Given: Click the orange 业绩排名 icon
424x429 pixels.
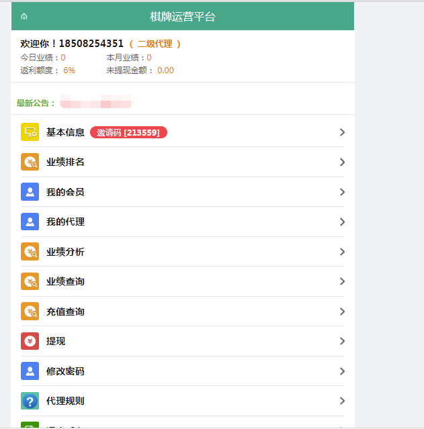Looking at the screenshot, I should coord(30,162).
